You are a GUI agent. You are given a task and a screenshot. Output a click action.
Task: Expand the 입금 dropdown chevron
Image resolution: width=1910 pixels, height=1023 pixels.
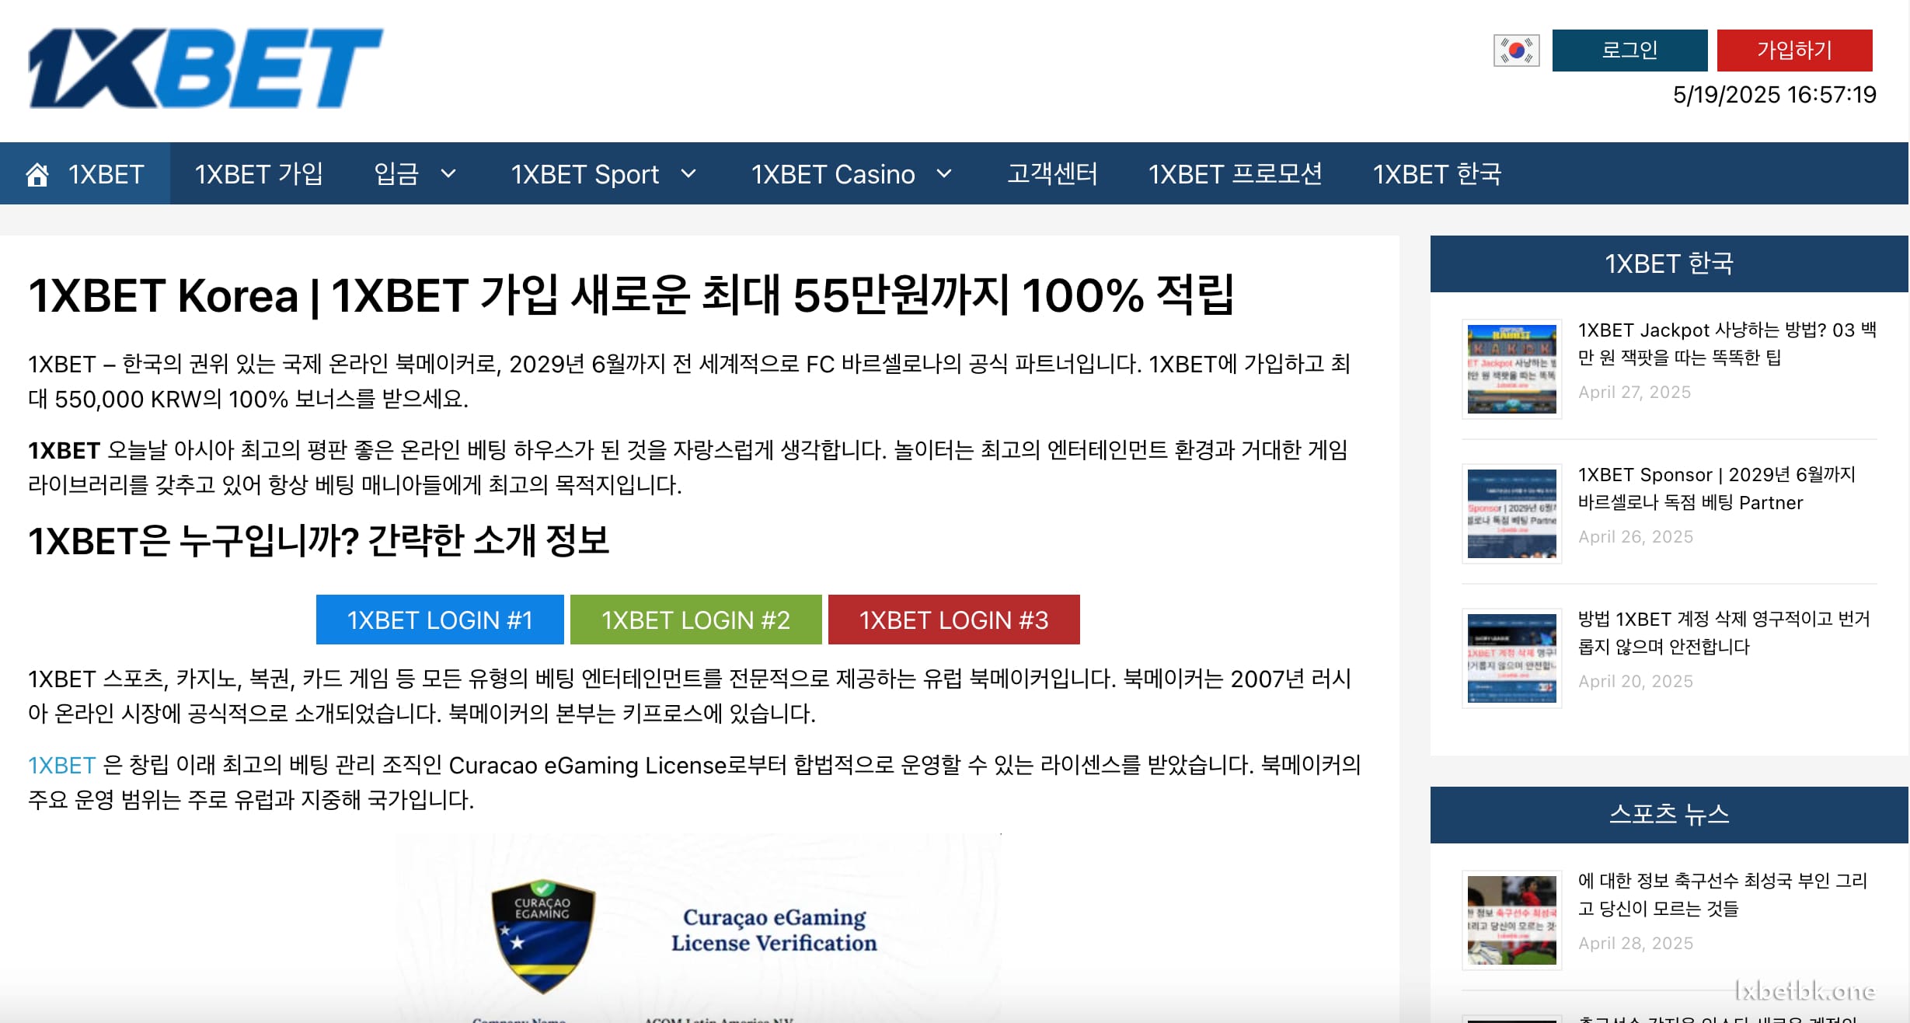[448, 173]
